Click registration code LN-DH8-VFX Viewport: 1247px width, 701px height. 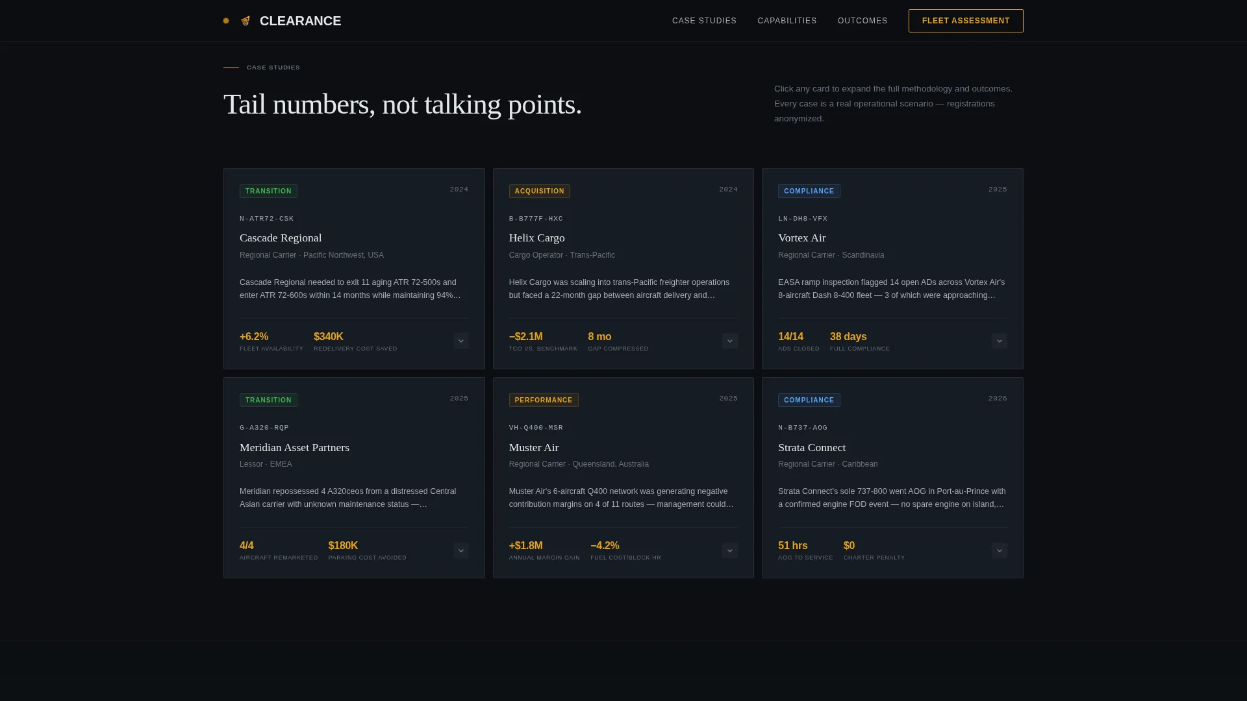tap(803, 219)
